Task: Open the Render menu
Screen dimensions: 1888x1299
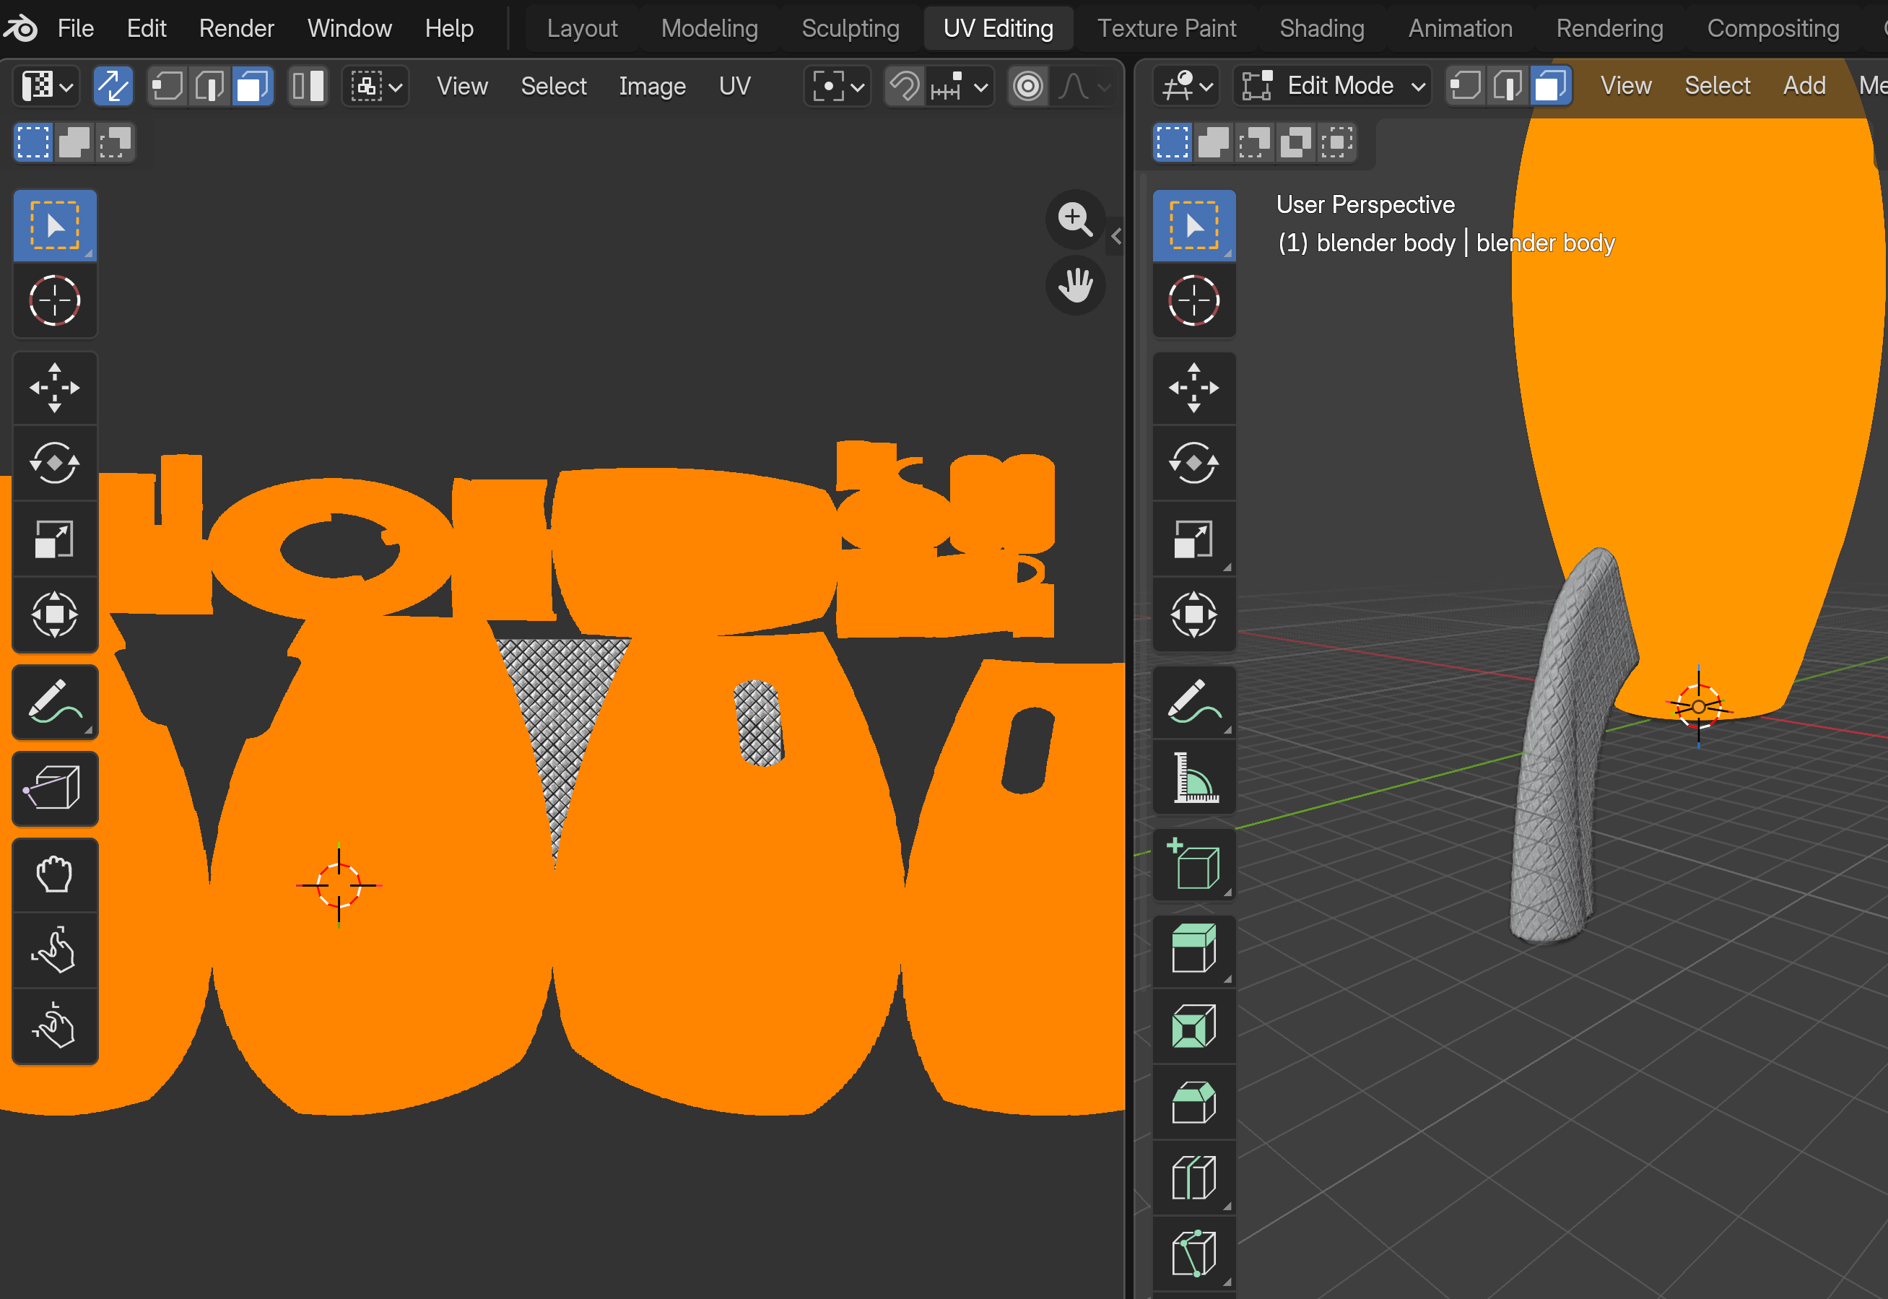Action: click(237, 28)
